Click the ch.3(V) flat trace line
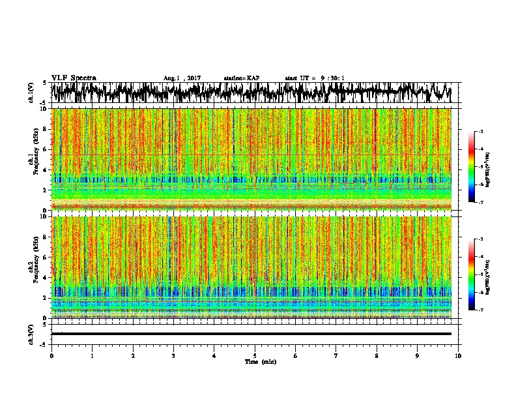 coord(251,334)
